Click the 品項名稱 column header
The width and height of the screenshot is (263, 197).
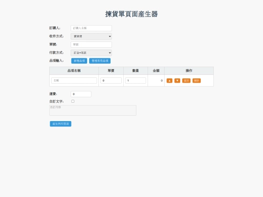coord(74,71)
